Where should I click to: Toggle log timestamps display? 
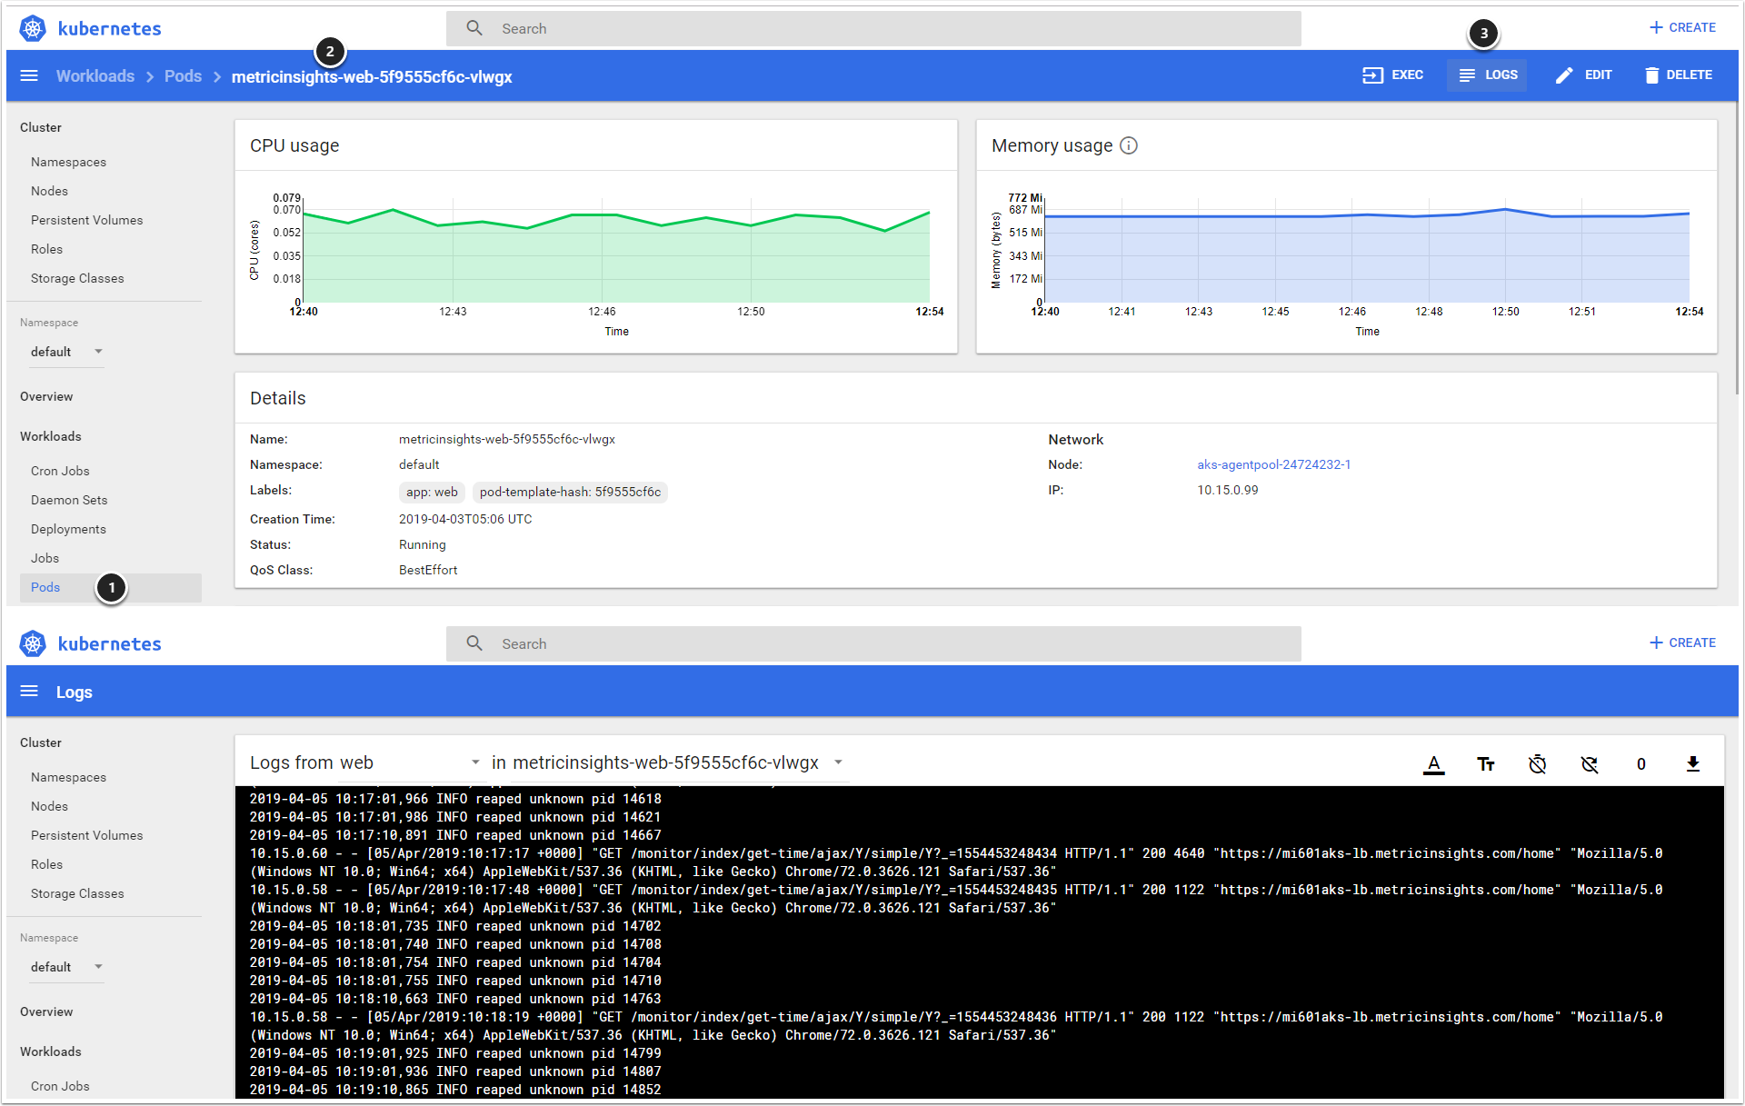[1537, 764]
